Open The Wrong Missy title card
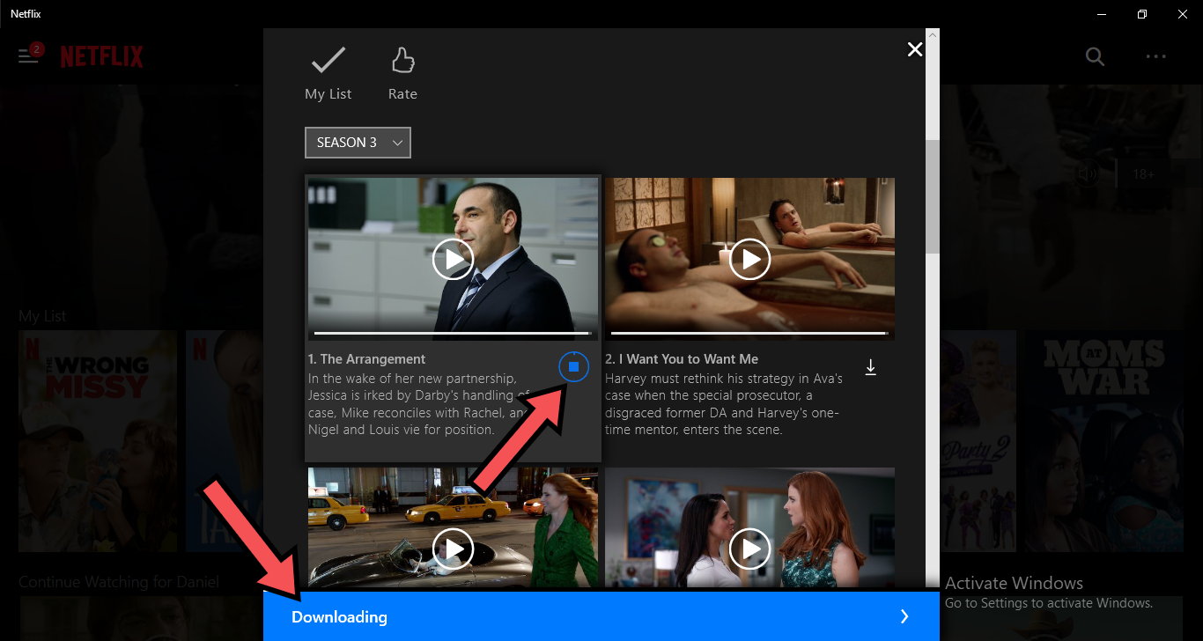The height and width of the screenshot is (641, 1203). [98, 440]
